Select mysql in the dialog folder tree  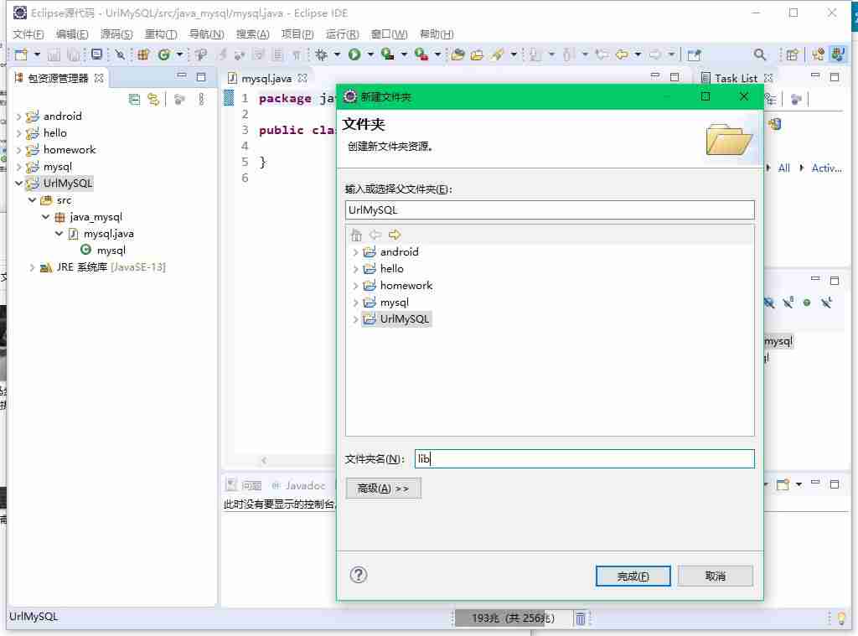394,302
